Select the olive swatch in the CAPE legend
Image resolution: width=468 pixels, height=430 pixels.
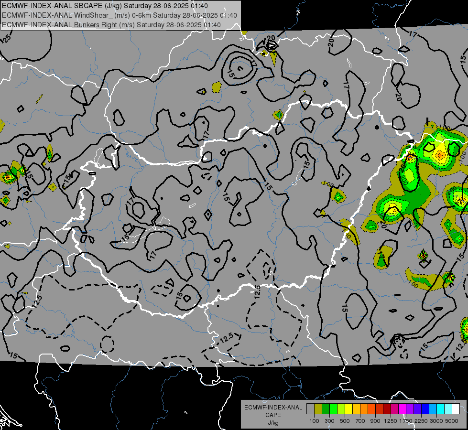coord(318,408)
